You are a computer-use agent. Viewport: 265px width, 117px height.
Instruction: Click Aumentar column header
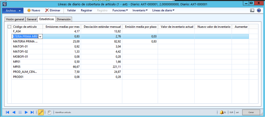coord(240,27)
